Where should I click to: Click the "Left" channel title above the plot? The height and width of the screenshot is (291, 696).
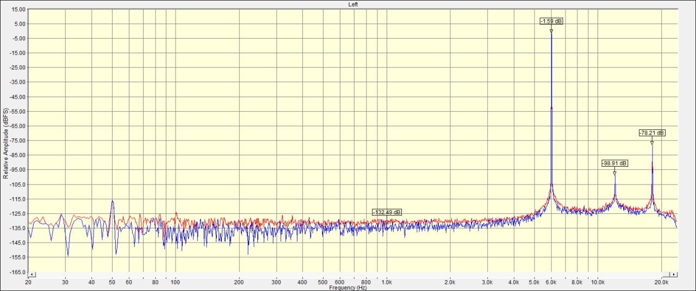click(353, 4)
